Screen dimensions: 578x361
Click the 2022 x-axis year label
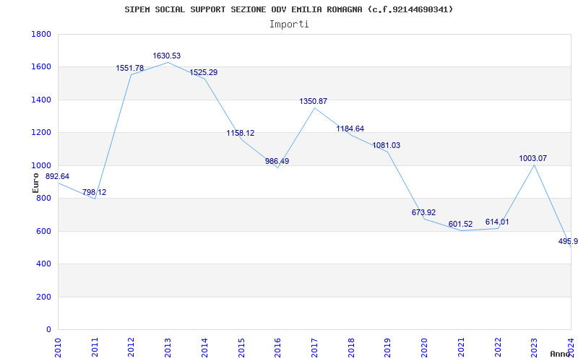click(497, 348)
